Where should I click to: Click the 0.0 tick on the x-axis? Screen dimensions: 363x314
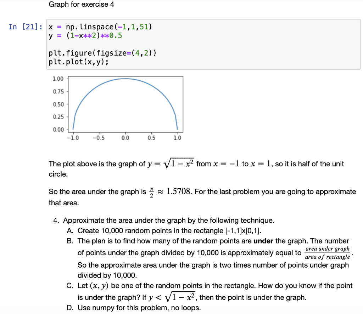point(125,138)
